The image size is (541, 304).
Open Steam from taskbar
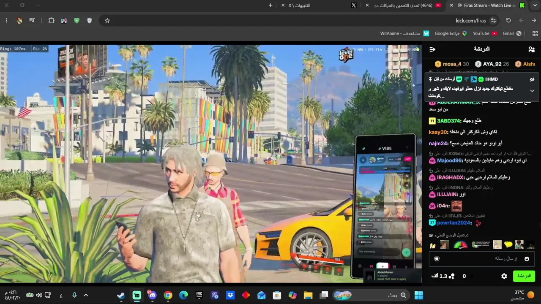[x=121, y=295]
